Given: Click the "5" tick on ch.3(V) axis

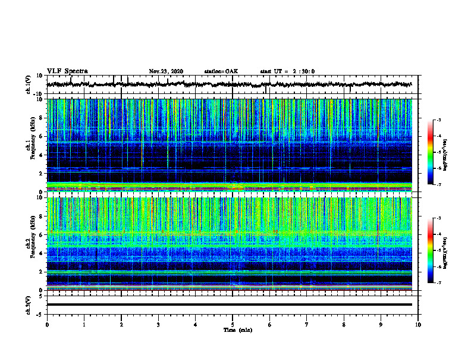Looking at the screenshot, I should click(x=41, y=296).
